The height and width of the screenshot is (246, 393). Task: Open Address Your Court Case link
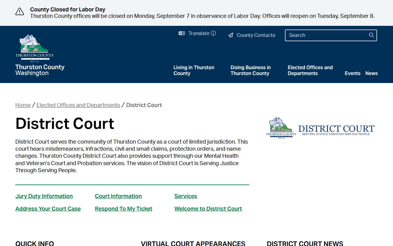tap(48, 209)
